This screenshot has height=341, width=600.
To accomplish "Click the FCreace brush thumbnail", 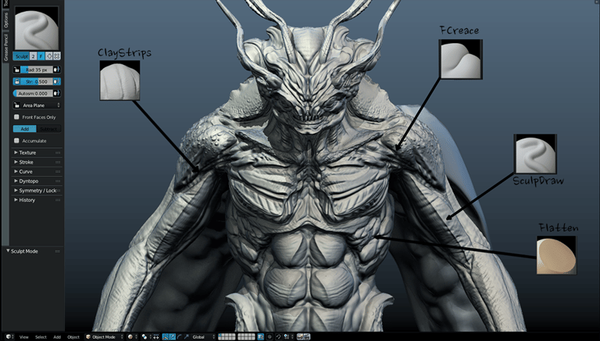I will click(x=461, y=59).
